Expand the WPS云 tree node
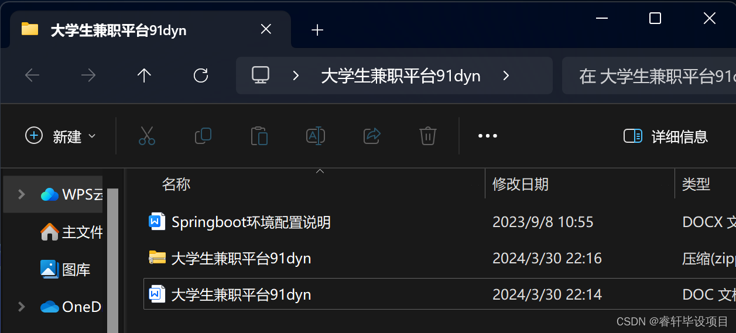The width and height of the screenshot is (736, 333). (x=21, y=194)
